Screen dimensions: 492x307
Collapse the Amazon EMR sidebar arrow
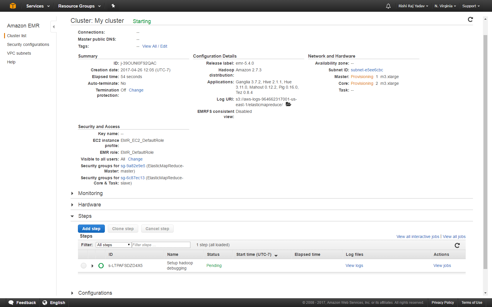point(53,27)
